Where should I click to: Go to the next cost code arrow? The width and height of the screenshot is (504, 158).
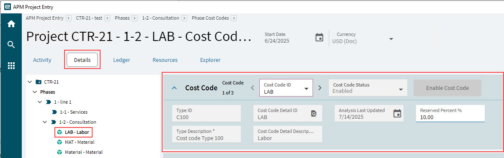point(320,88)
